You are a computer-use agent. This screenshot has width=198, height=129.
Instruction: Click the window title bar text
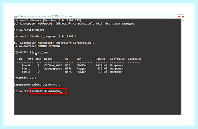tap(45, 16)
